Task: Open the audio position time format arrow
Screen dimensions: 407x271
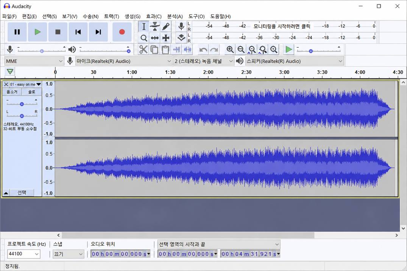Action: click(149, 254)
